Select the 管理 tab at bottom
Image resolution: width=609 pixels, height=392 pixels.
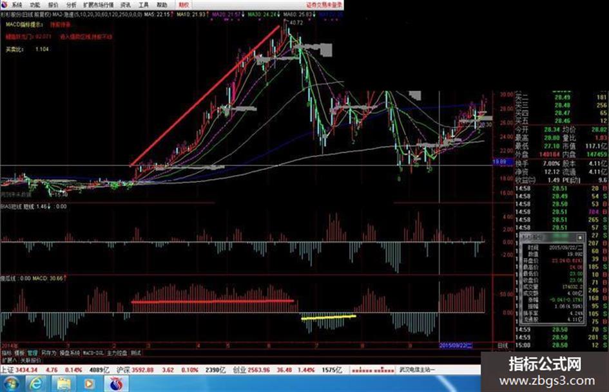click(32, 353)
